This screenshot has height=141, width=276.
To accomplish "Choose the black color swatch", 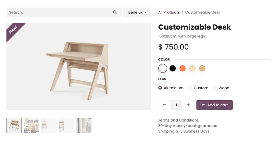I will point(172,68).
